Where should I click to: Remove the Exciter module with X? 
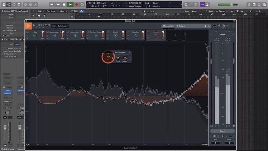click(x=107, y=38)
